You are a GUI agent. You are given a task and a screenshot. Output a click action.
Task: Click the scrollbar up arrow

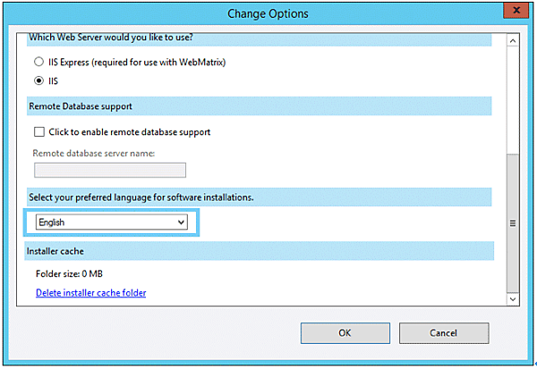click(513, 41)
